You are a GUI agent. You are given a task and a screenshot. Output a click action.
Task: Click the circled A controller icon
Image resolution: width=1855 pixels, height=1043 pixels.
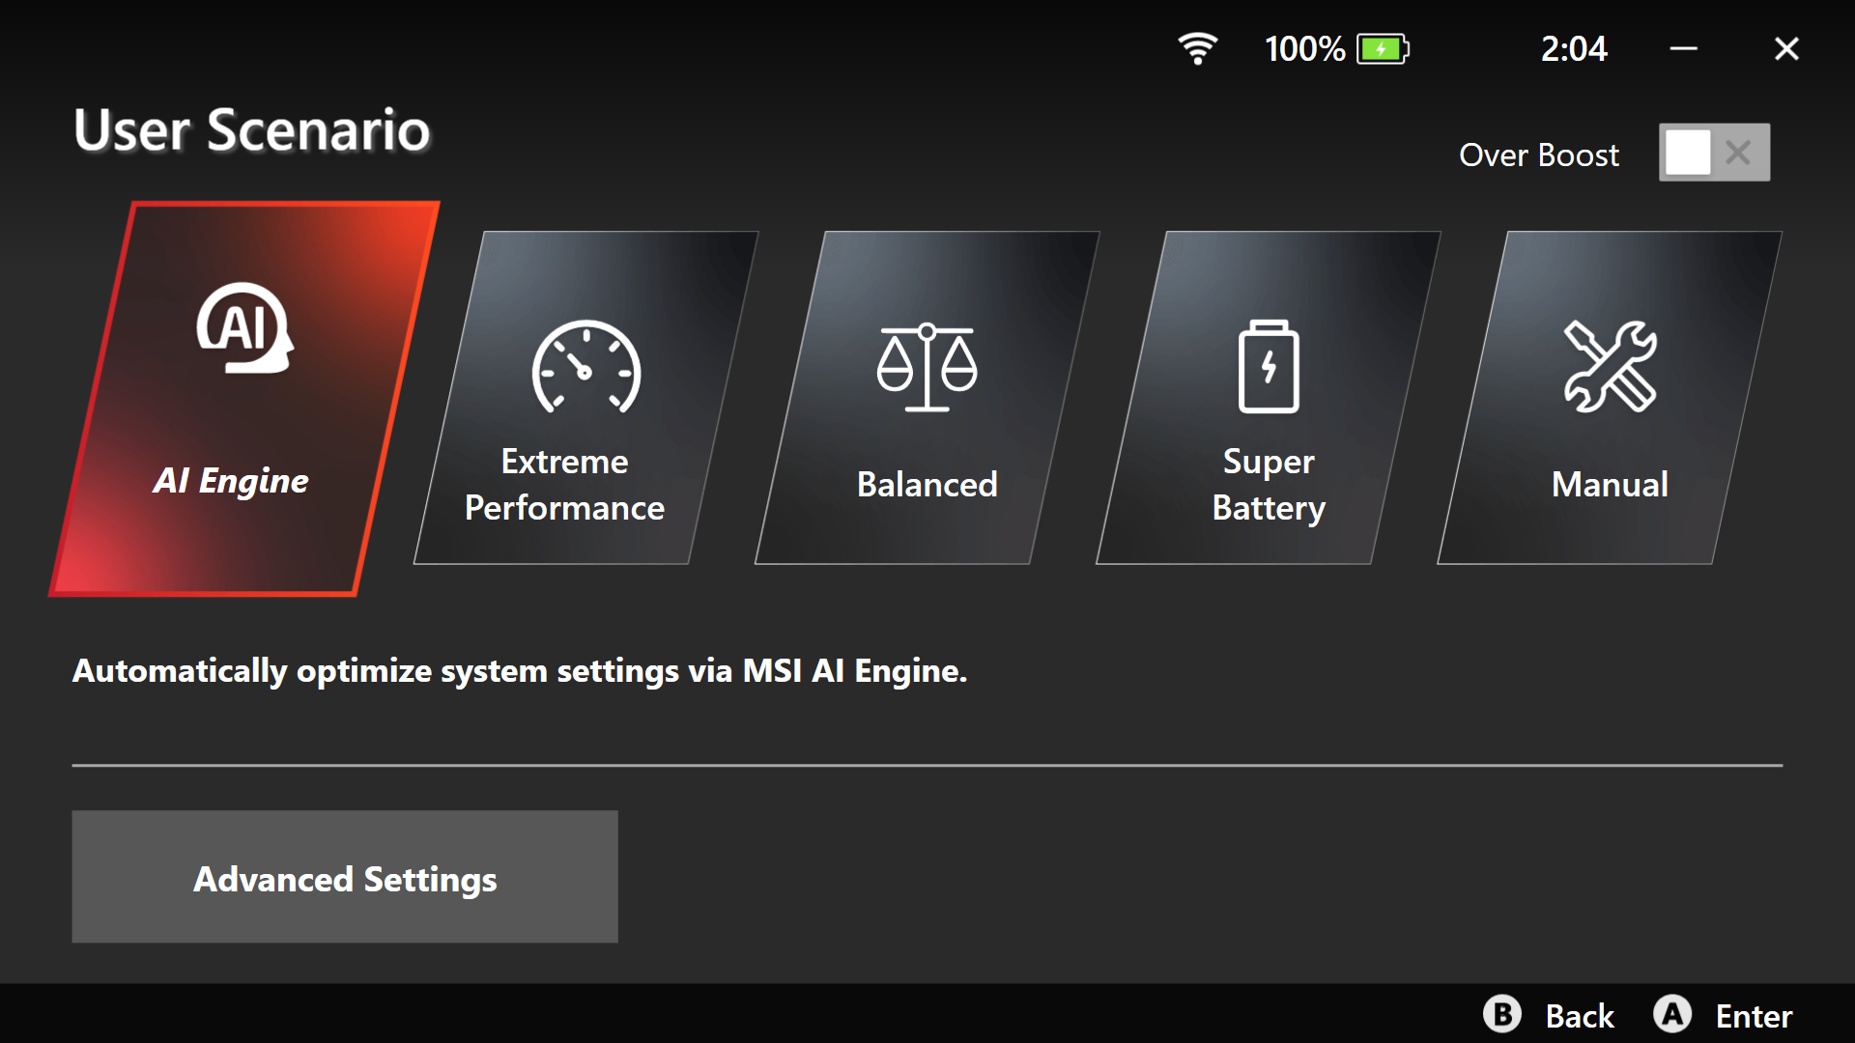pos(1671,1015)
